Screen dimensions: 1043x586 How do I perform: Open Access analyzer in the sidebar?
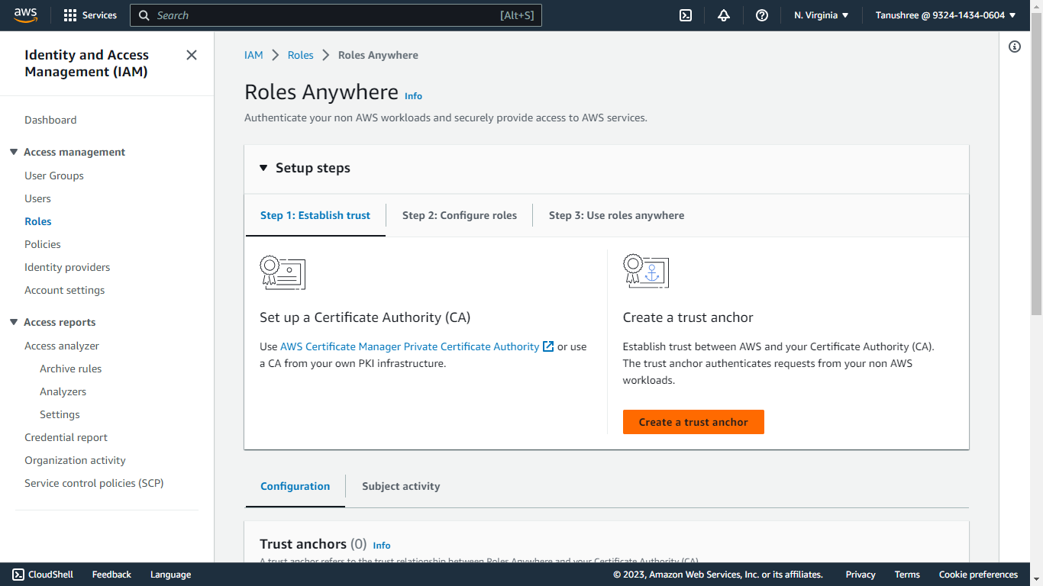(62, 346)
